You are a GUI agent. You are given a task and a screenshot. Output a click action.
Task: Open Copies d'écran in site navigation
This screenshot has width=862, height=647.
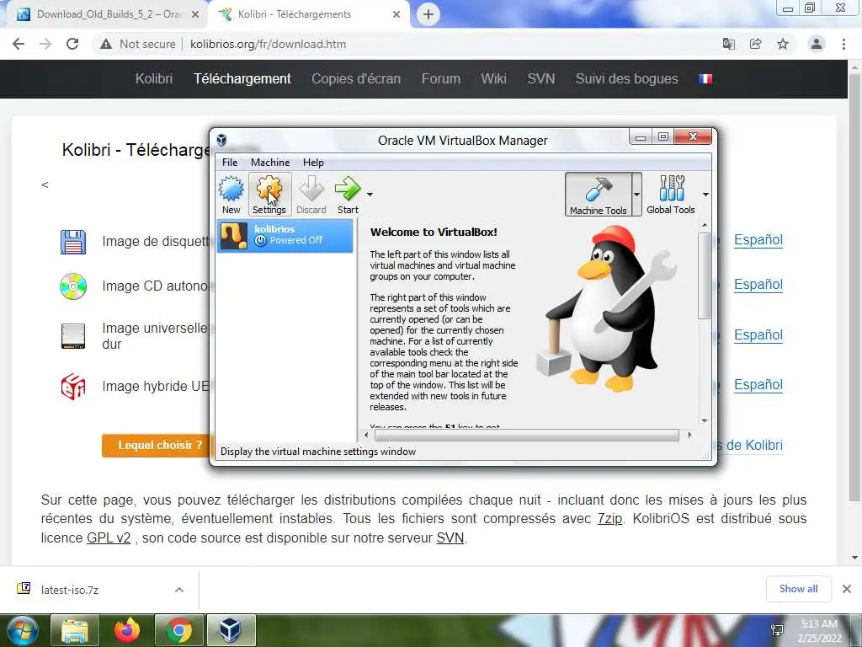coord(356,78)
